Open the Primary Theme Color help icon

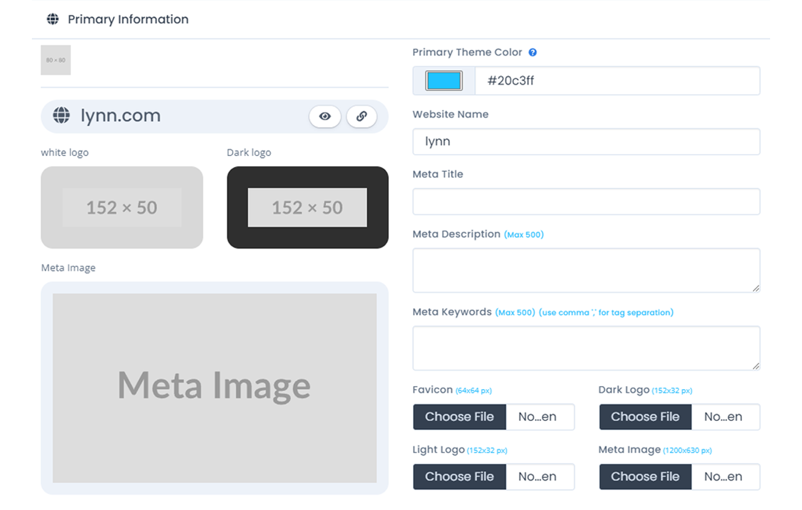pyautogui.click(x=533, y=52)
